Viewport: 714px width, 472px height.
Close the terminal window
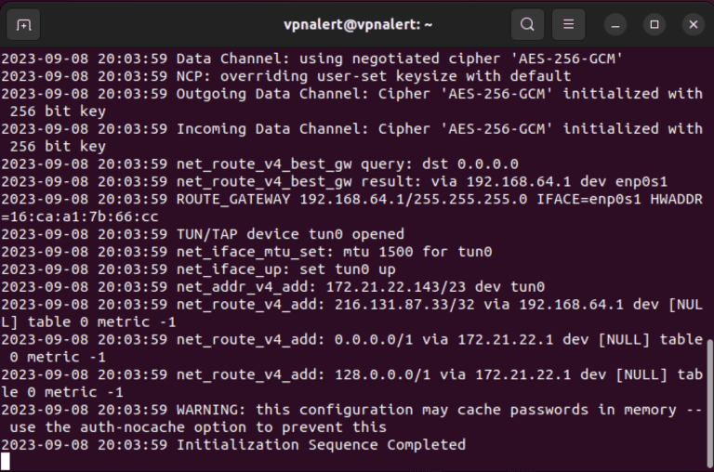692,24
